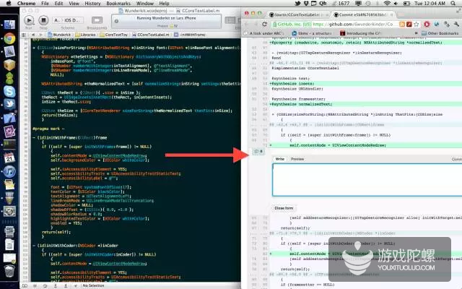
Task: Close the Commit Chrome tab
Action: pos(391,14)
